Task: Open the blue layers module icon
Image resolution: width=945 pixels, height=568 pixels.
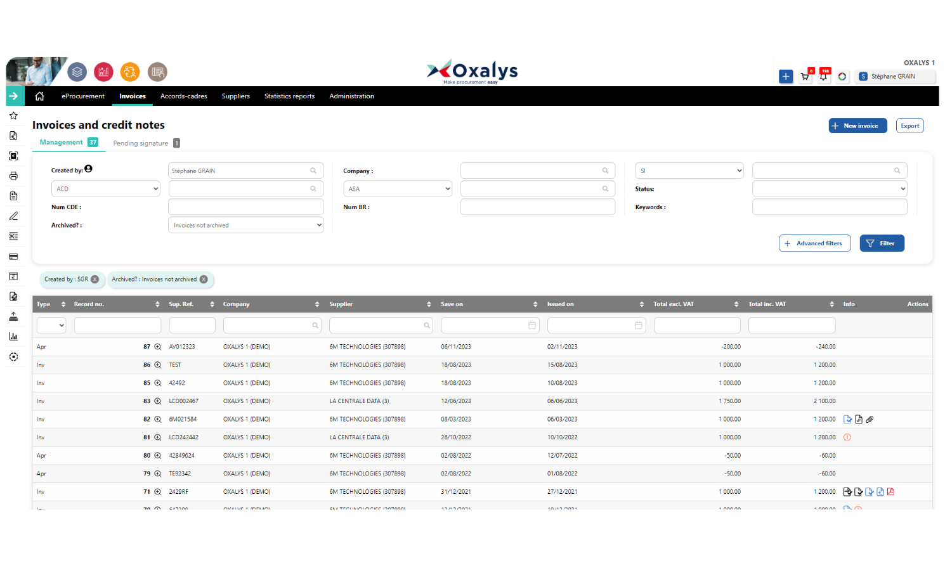Action: tap(77, 72)
